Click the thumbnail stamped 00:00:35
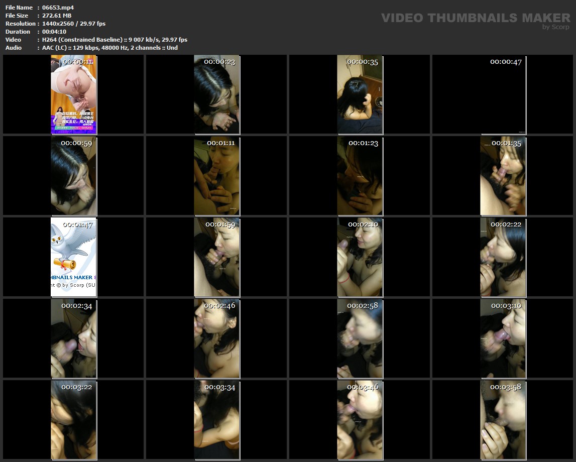 (x=360, y=94)
